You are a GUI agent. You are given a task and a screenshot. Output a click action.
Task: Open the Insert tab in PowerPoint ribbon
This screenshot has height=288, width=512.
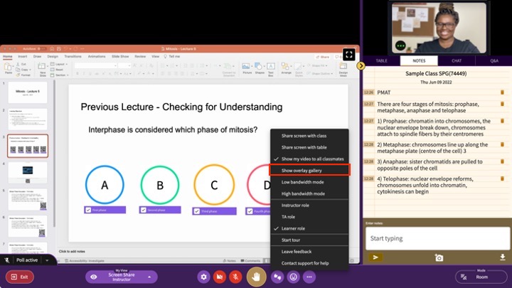pyautogui.click(x=23, y=56)
